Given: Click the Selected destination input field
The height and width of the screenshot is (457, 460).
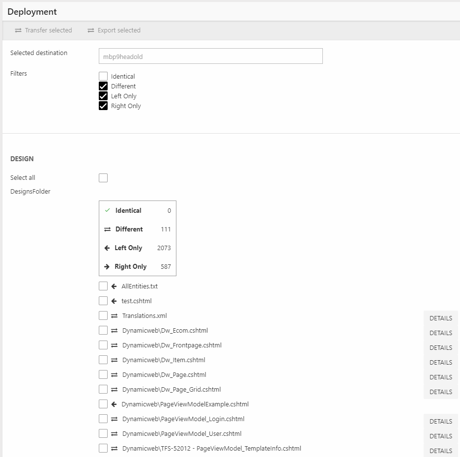Looking at the screenshot, I should coord(210,56).
